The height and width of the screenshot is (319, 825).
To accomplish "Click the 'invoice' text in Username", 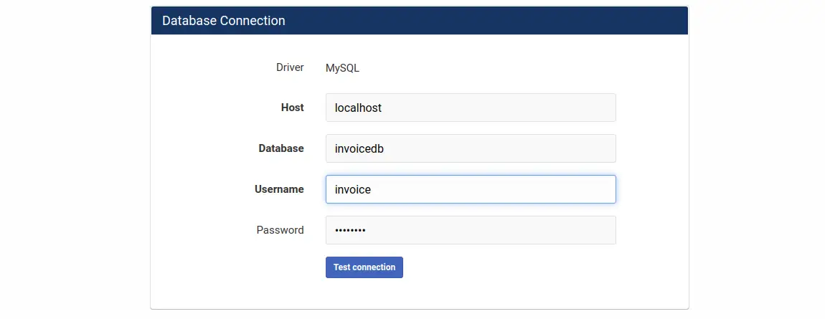I will click(353, 189).
